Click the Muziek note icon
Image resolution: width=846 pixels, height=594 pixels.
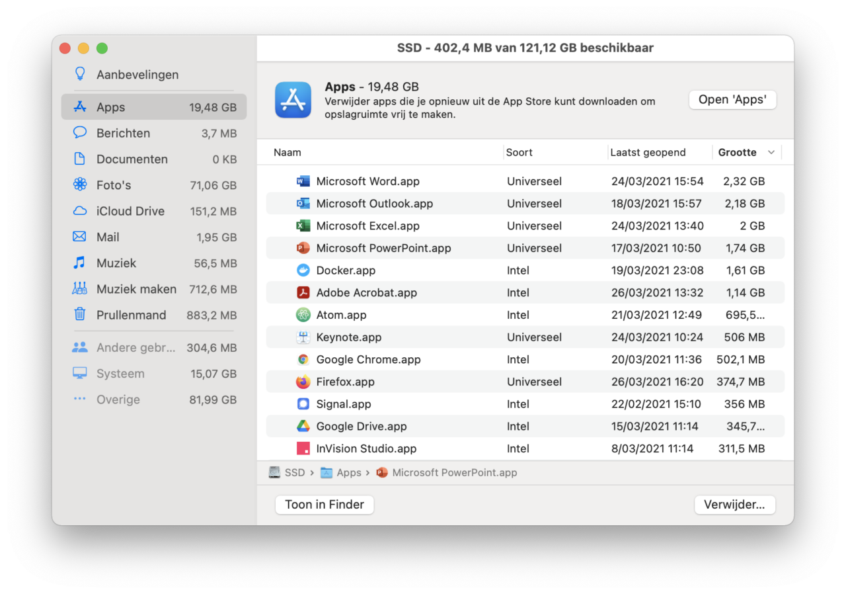[x=80, y=263]
